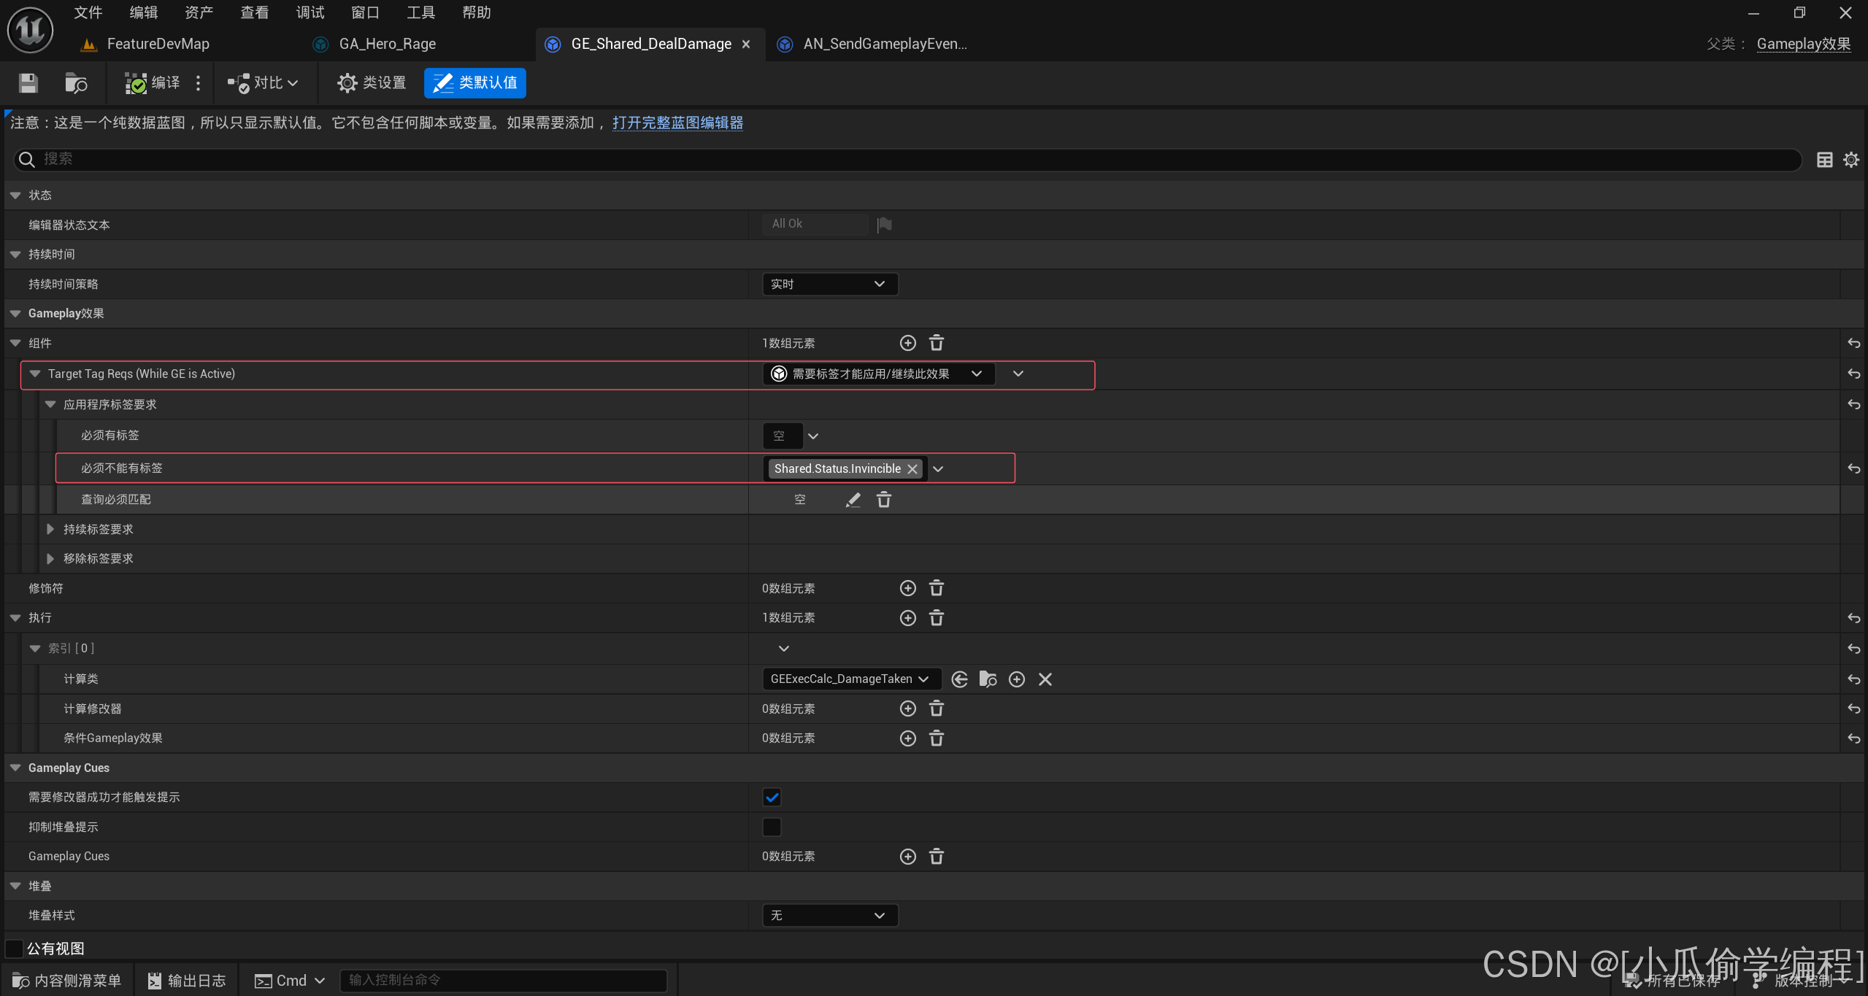The width and height of the screenshot is (1868, 996).
Task: Collapse 索引 [0] execution entry
Action: (x=34, y=649)
